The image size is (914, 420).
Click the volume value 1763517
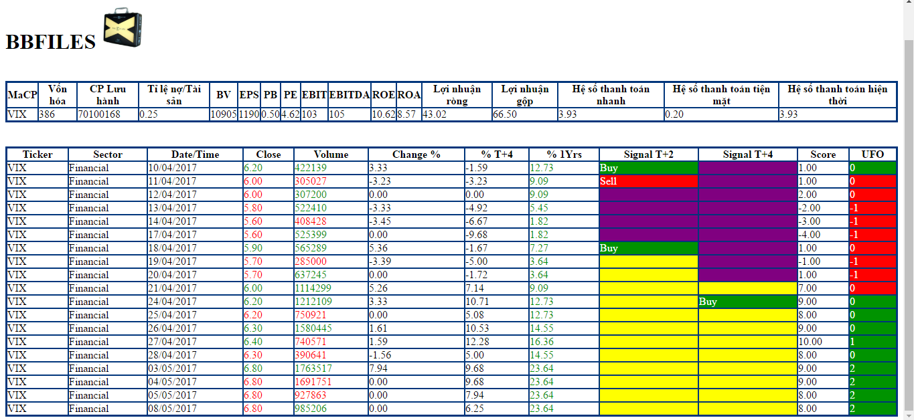pos(313,369)
